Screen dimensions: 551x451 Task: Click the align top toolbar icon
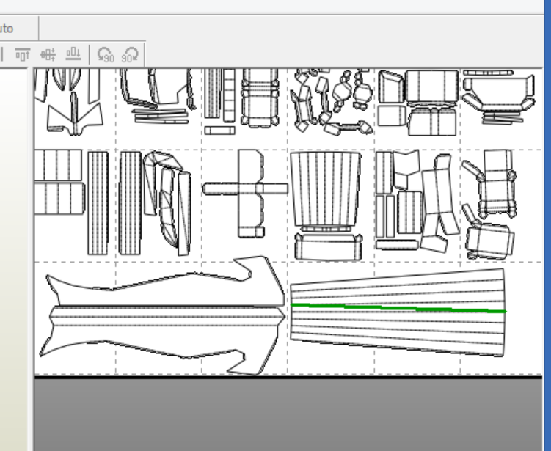(23, 55)
